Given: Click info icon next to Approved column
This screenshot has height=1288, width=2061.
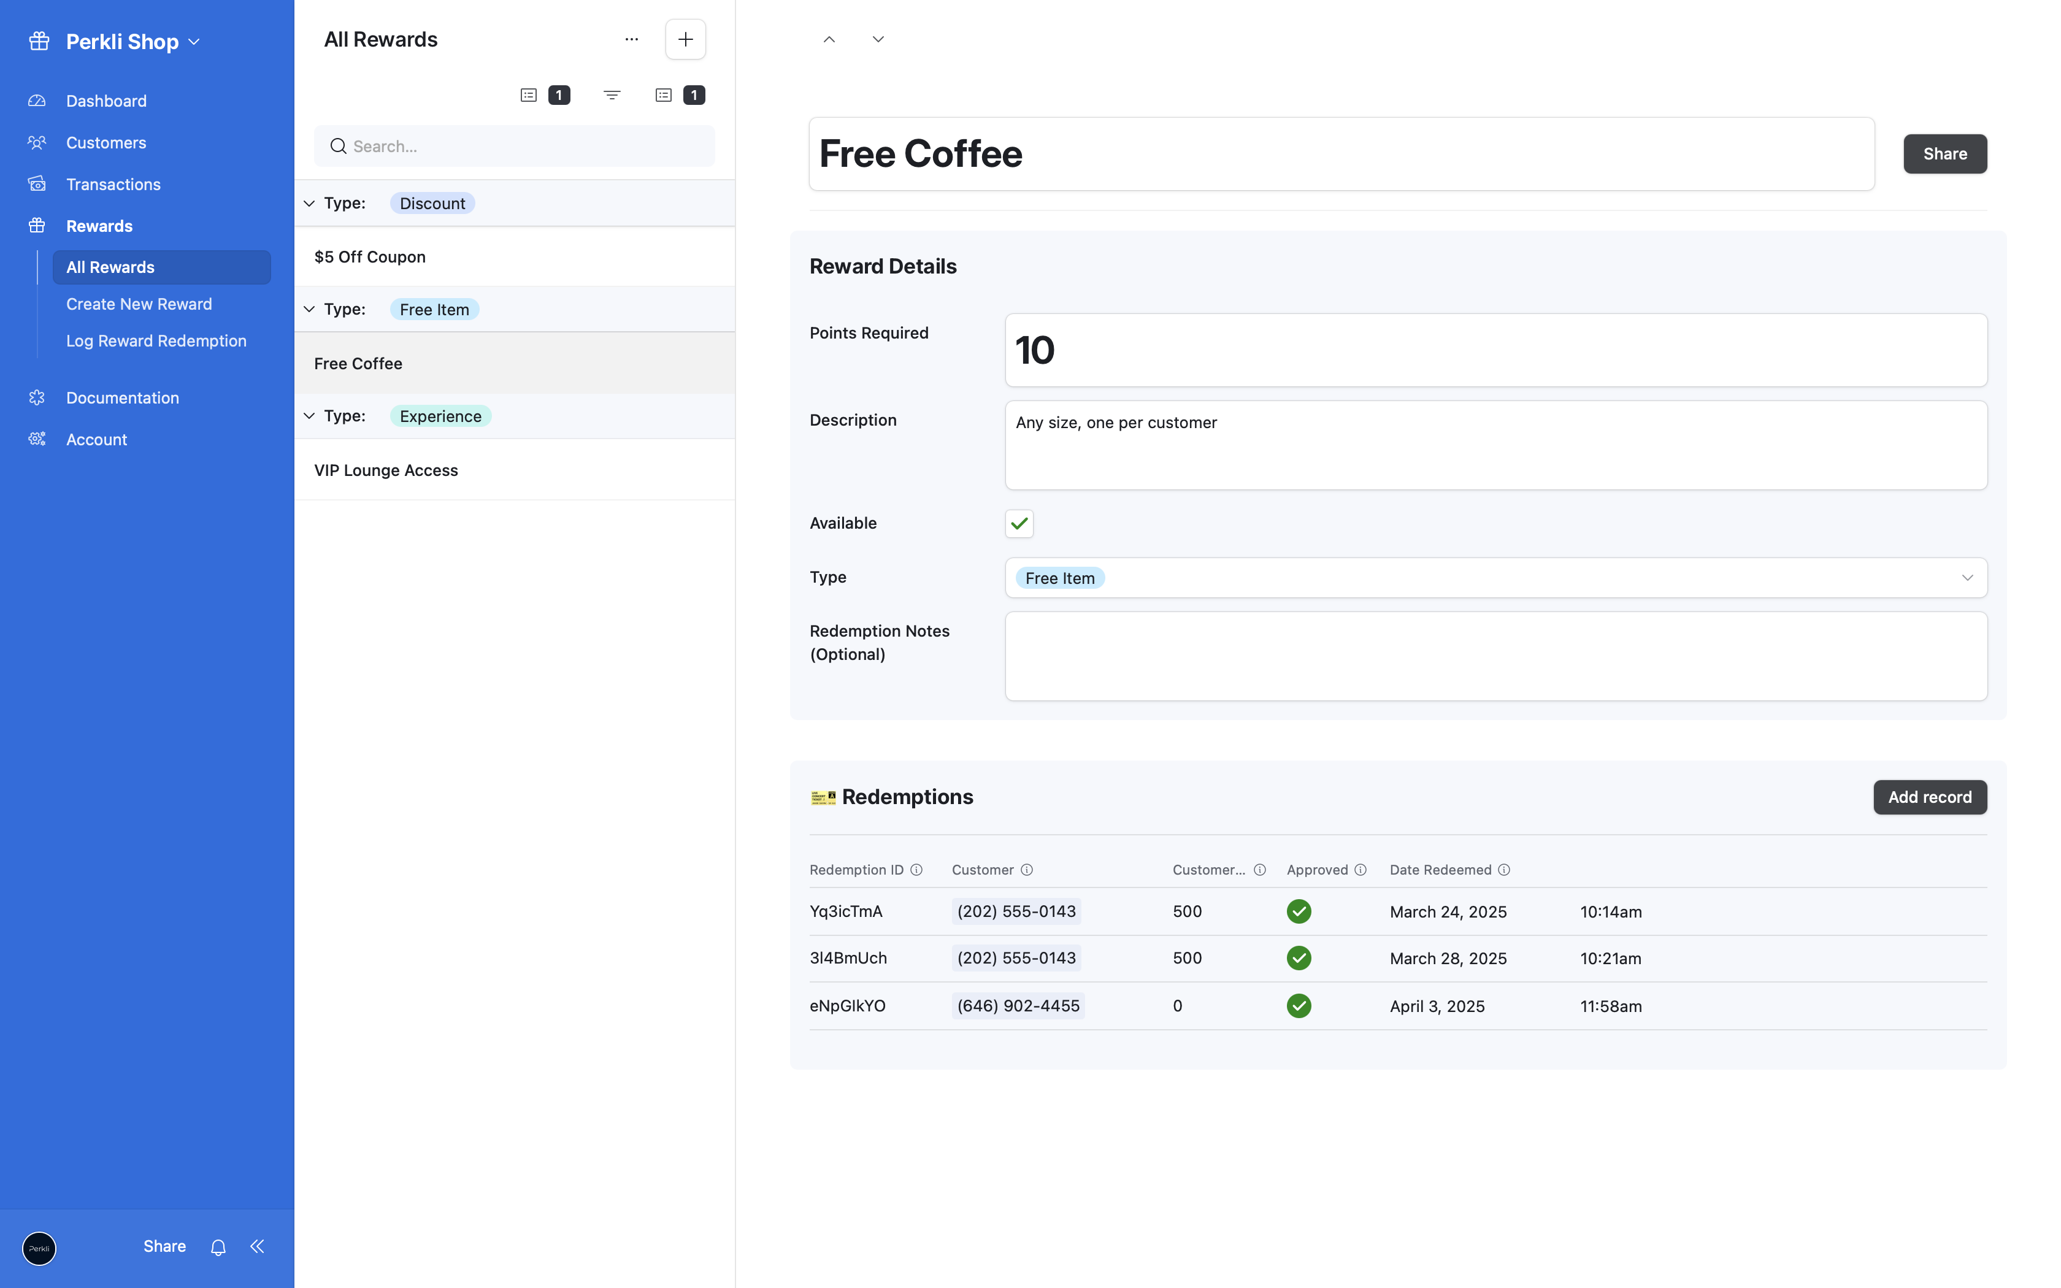Looking at the screenshot, I should click(x=1361, y=870).
